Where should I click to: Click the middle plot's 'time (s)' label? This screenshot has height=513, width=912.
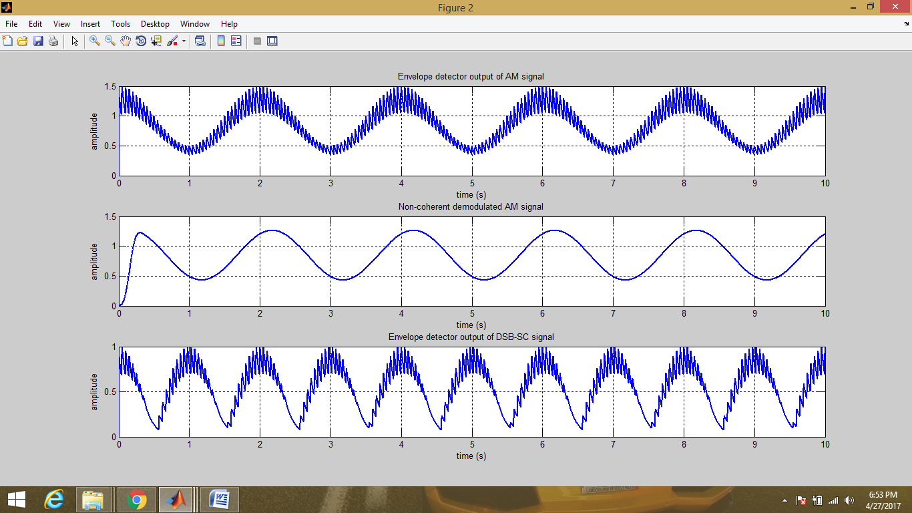471,325
